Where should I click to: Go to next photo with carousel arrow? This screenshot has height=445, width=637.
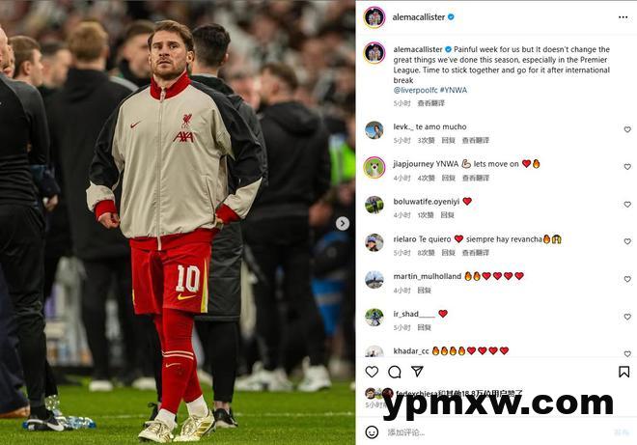point(343,223)
